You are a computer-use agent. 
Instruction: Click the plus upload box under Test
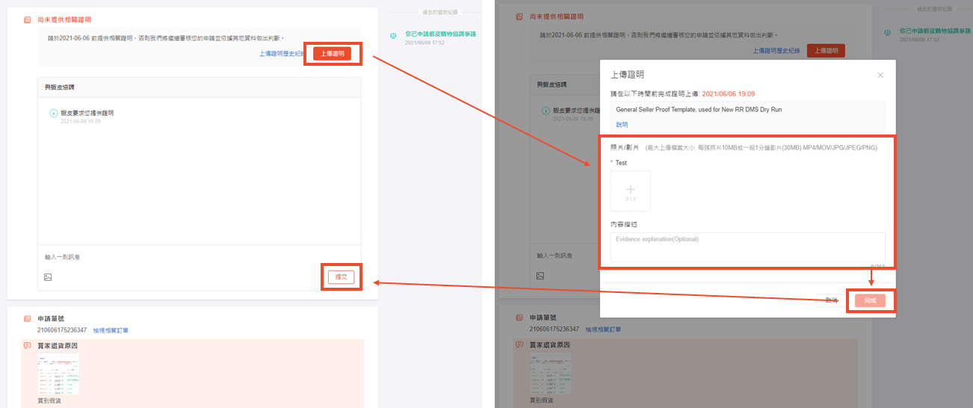click(x=630, y=191)
